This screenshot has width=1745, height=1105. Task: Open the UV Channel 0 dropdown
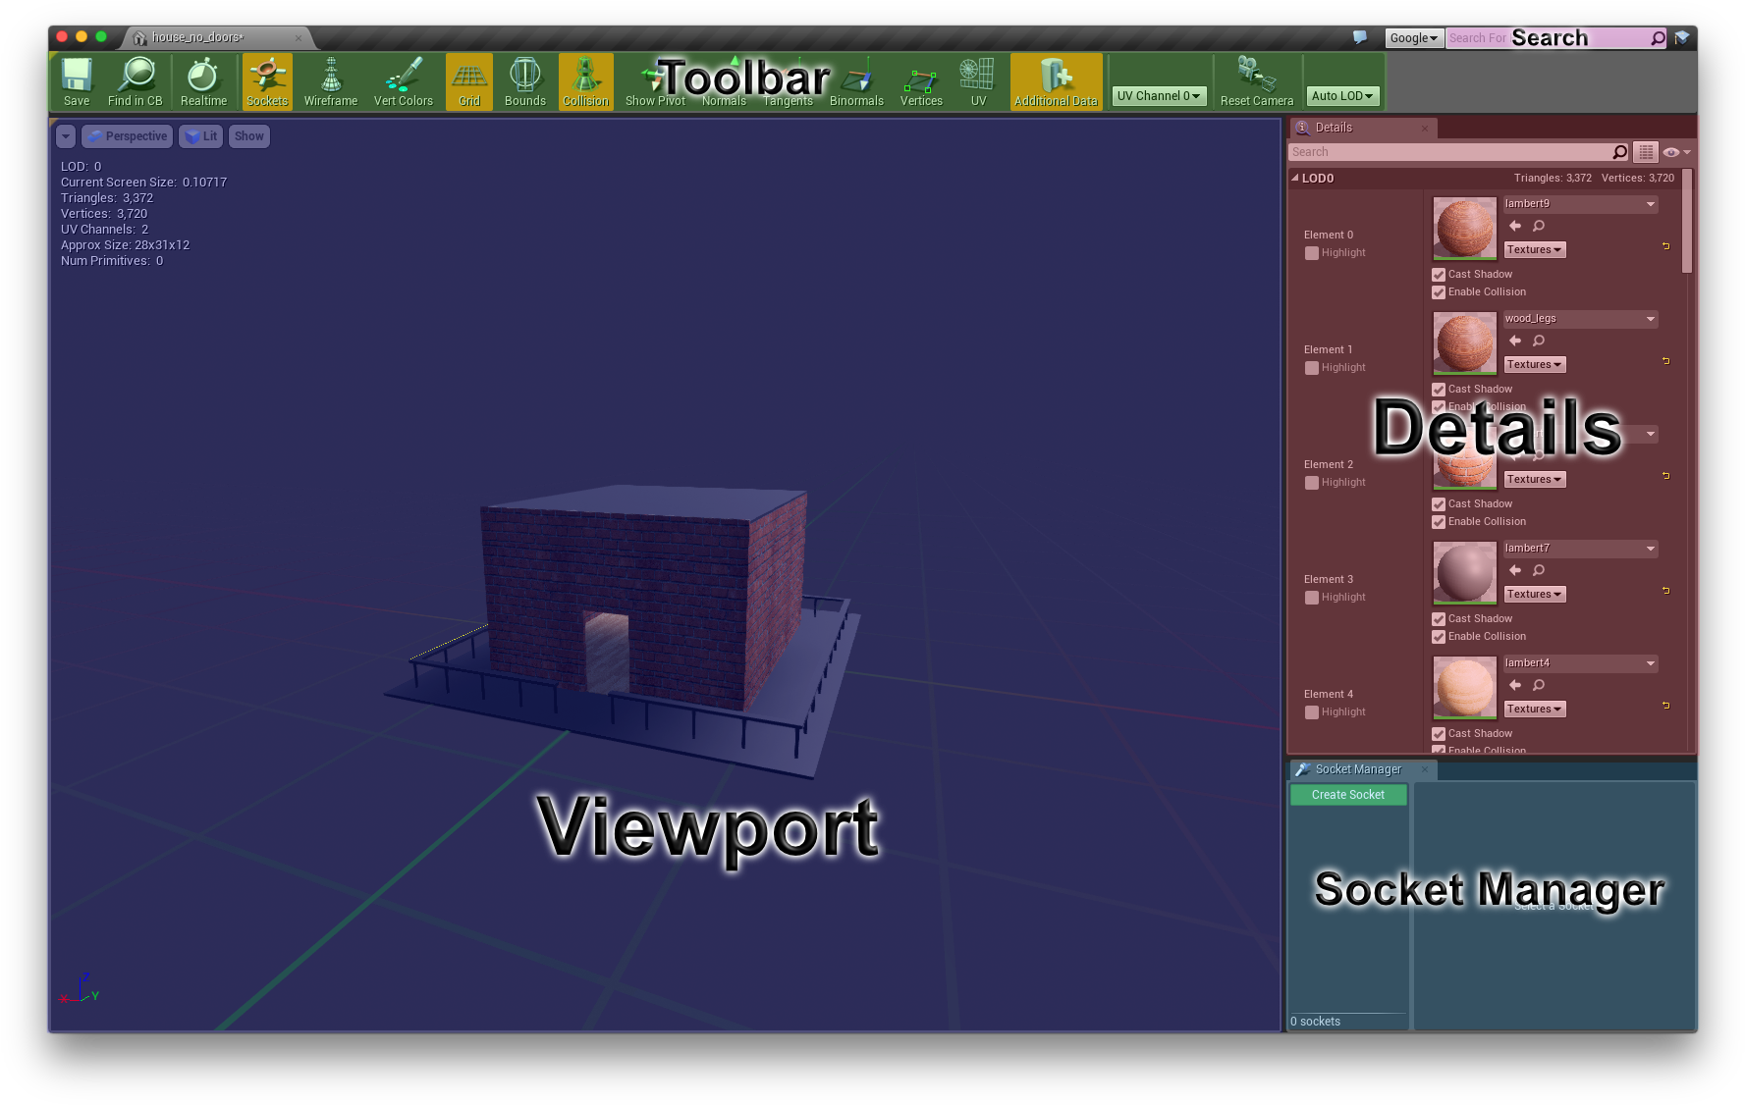click(1159, 95)
